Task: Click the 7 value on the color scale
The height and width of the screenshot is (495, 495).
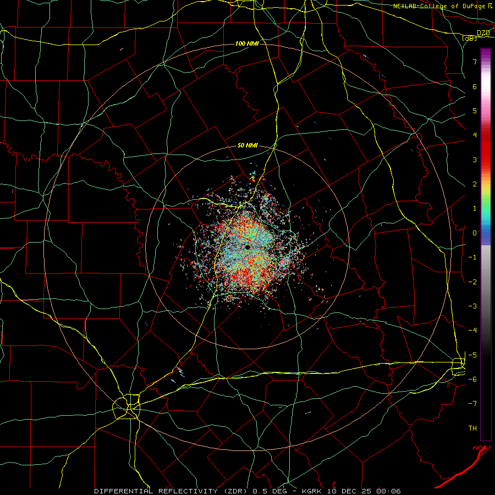Action: (x=475, y=62)
